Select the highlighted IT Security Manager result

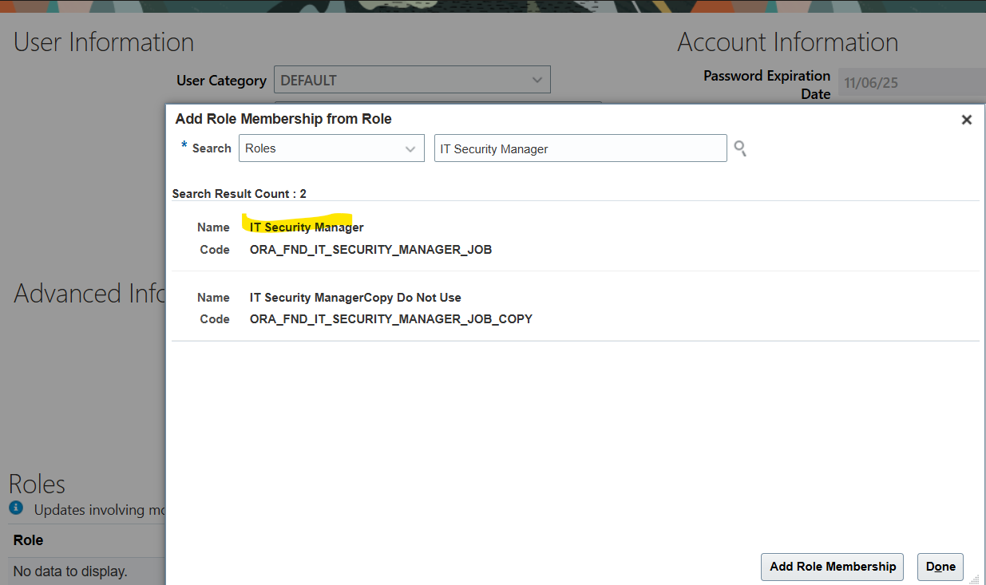click(307, 227)
